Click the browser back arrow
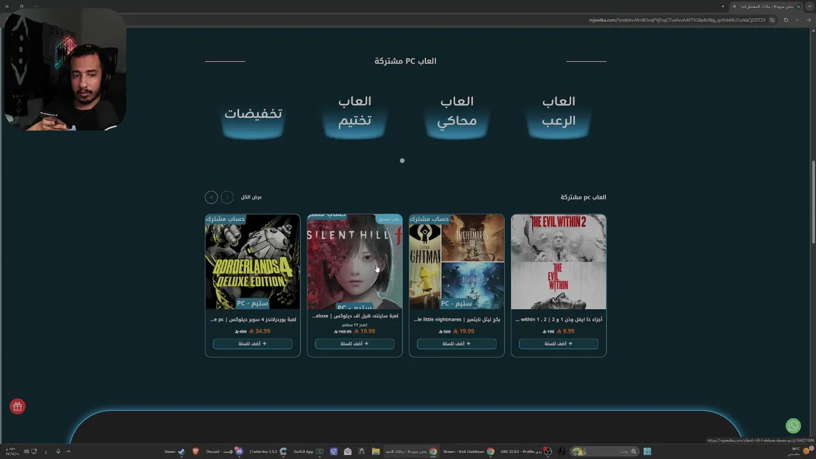This screenshot has width=816, height=459. (808, 20)
